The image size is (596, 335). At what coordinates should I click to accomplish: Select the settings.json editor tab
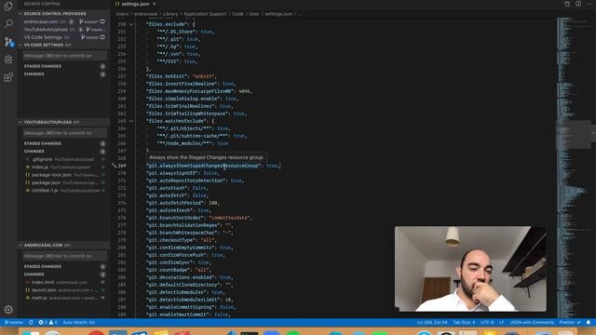[x=135, y=4]
